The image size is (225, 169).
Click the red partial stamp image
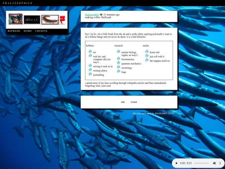click(62, 20)
